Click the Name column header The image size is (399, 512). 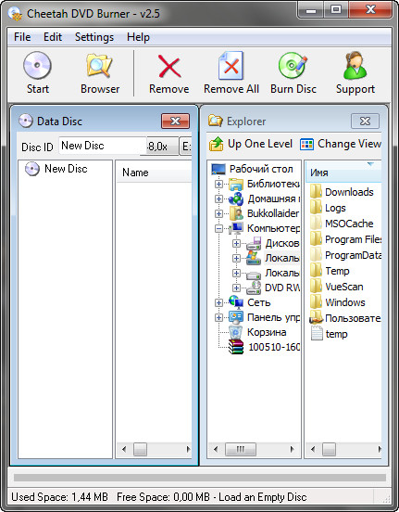[154, 173]
